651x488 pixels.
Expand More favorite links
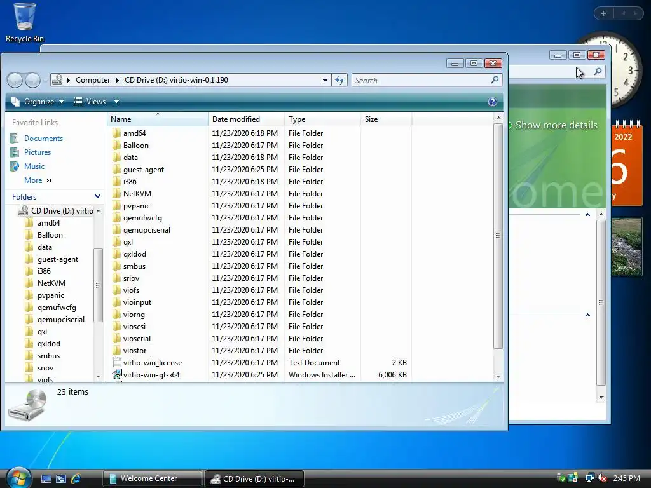point(38,180)
